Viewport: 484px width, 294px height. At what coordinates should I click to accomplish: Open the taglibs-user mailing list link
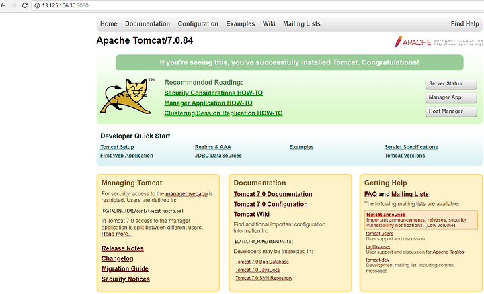(x=378, y=247)
